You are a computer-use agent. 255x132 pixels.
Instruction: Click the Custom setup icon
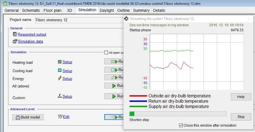60,96
